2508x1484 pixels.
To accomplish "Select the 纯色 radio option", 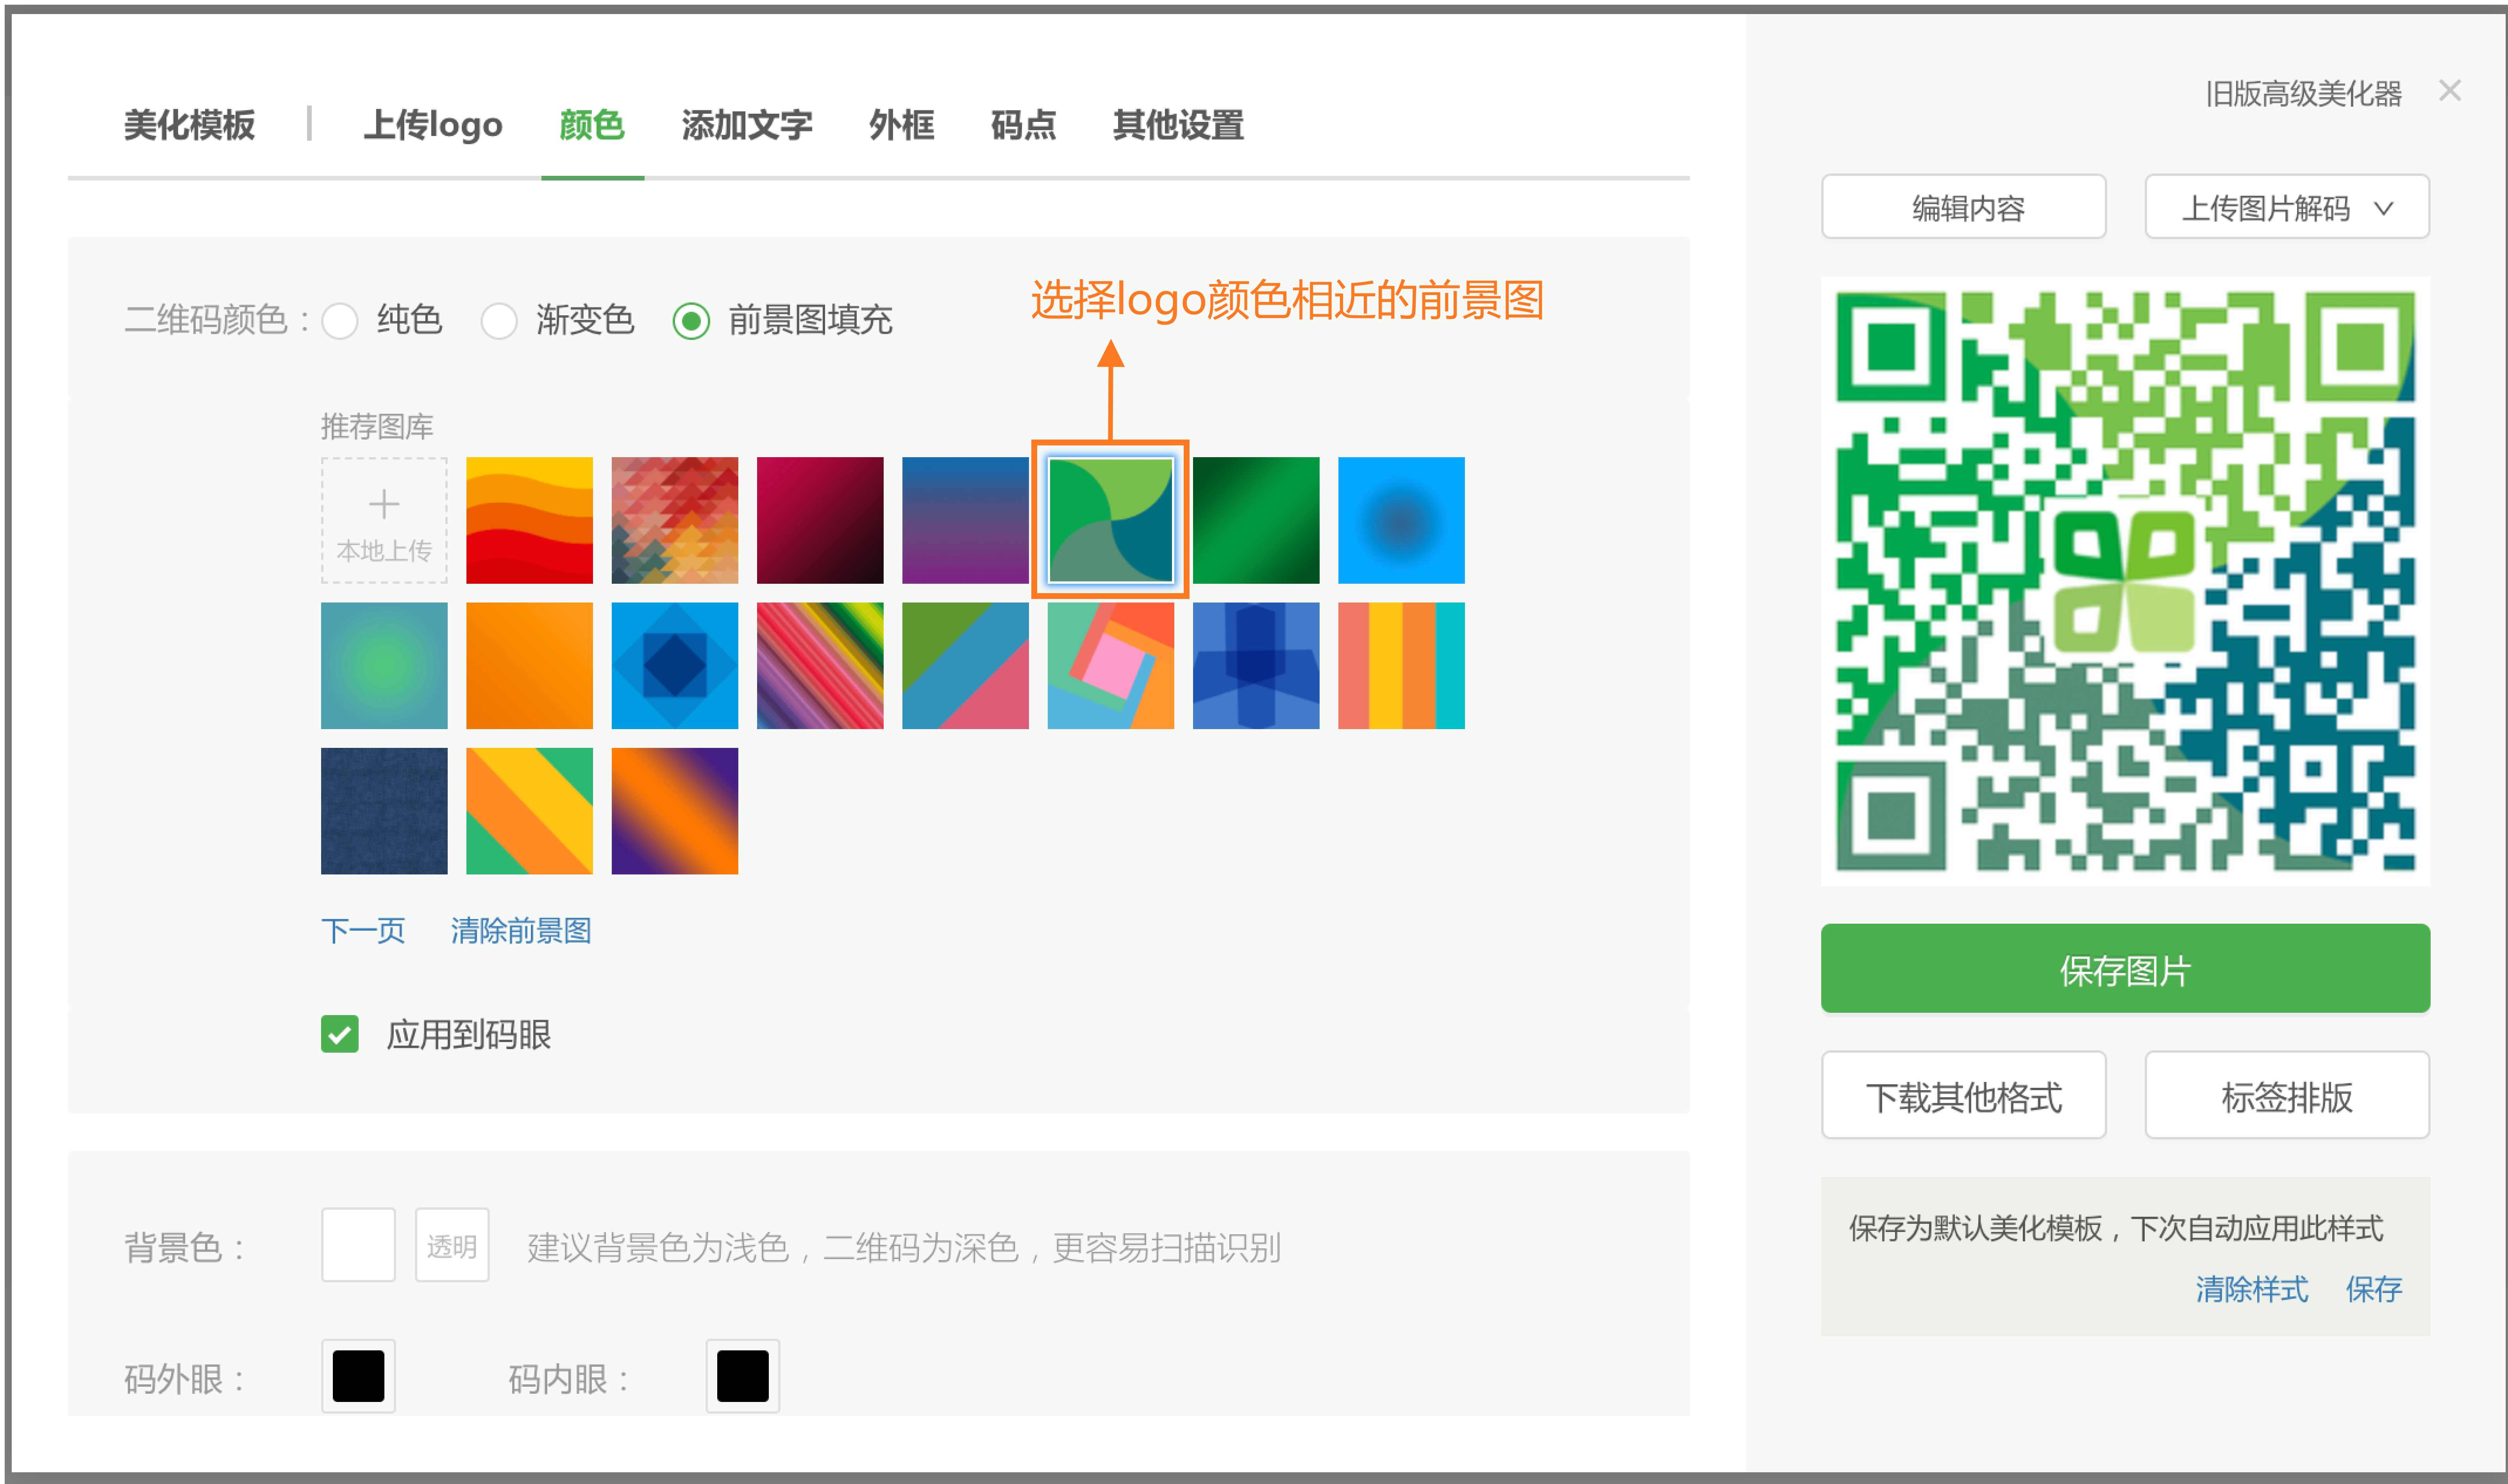I will click(x=340, y=321).
